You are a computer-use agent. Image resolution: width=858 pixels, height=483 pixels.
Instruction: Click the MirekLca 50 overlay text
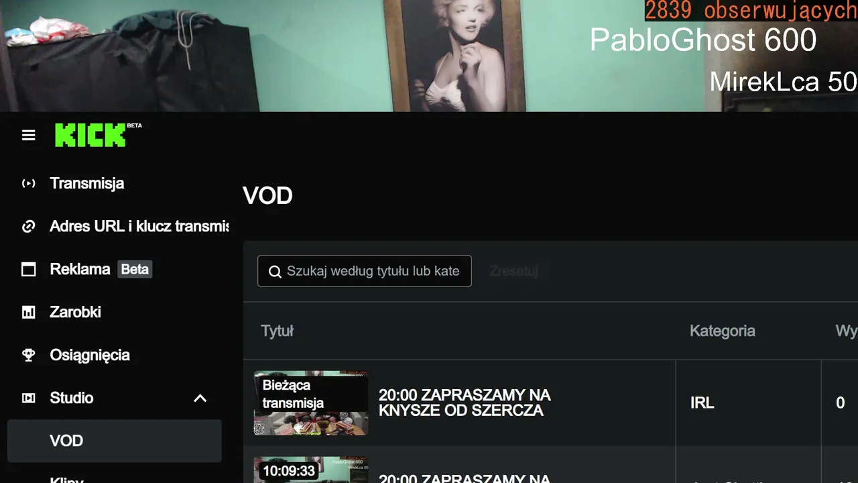(783, 82)
